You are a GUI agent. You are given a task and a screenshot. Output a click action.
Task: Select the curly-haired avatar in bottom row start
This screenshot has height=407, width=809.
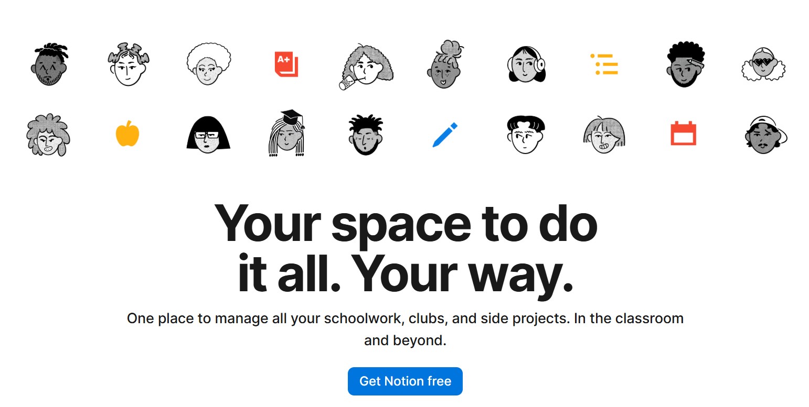pos(47,135)
